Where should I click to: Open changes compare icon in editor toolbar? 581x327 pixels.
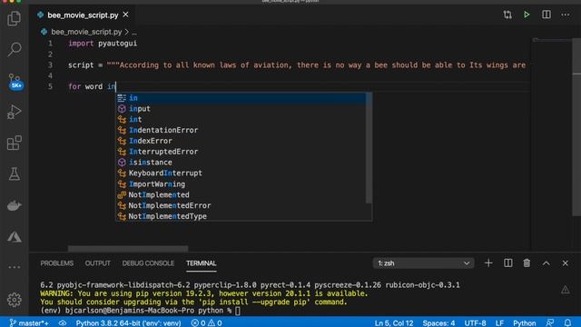point(507,15)
